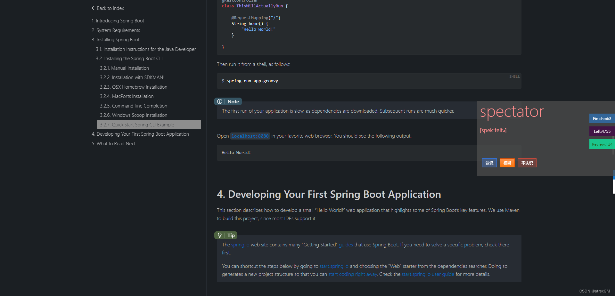This screenshot has width=615, height=296.
Task: Open Installing the Spring Boot CLI
Action: click(x=129, y=59)
